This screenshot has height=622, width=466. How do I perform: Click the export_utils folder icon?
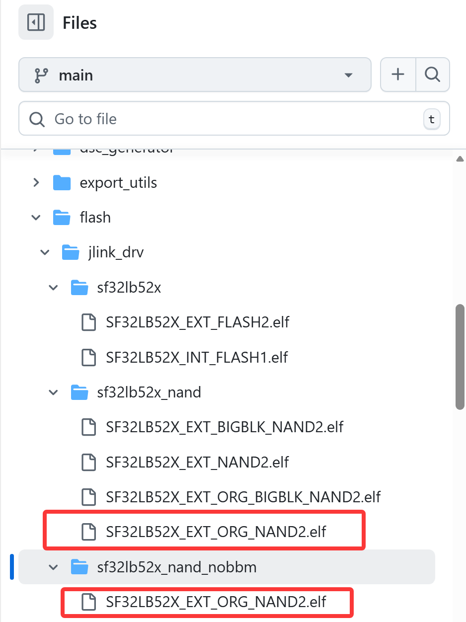pyautogui.click(x=62, y=183)
